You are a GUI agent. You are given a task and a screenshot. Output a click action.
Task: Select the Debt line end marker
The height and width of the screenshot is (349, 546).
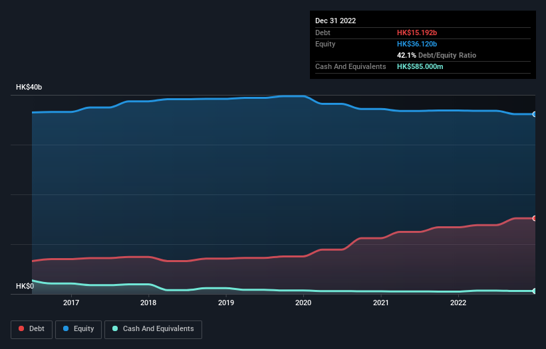(x=535, y=218)
